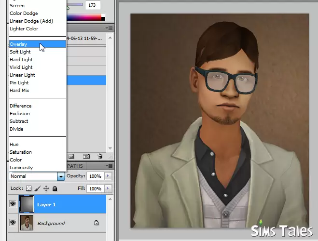Click the new document from state icon

coord(71,156)
